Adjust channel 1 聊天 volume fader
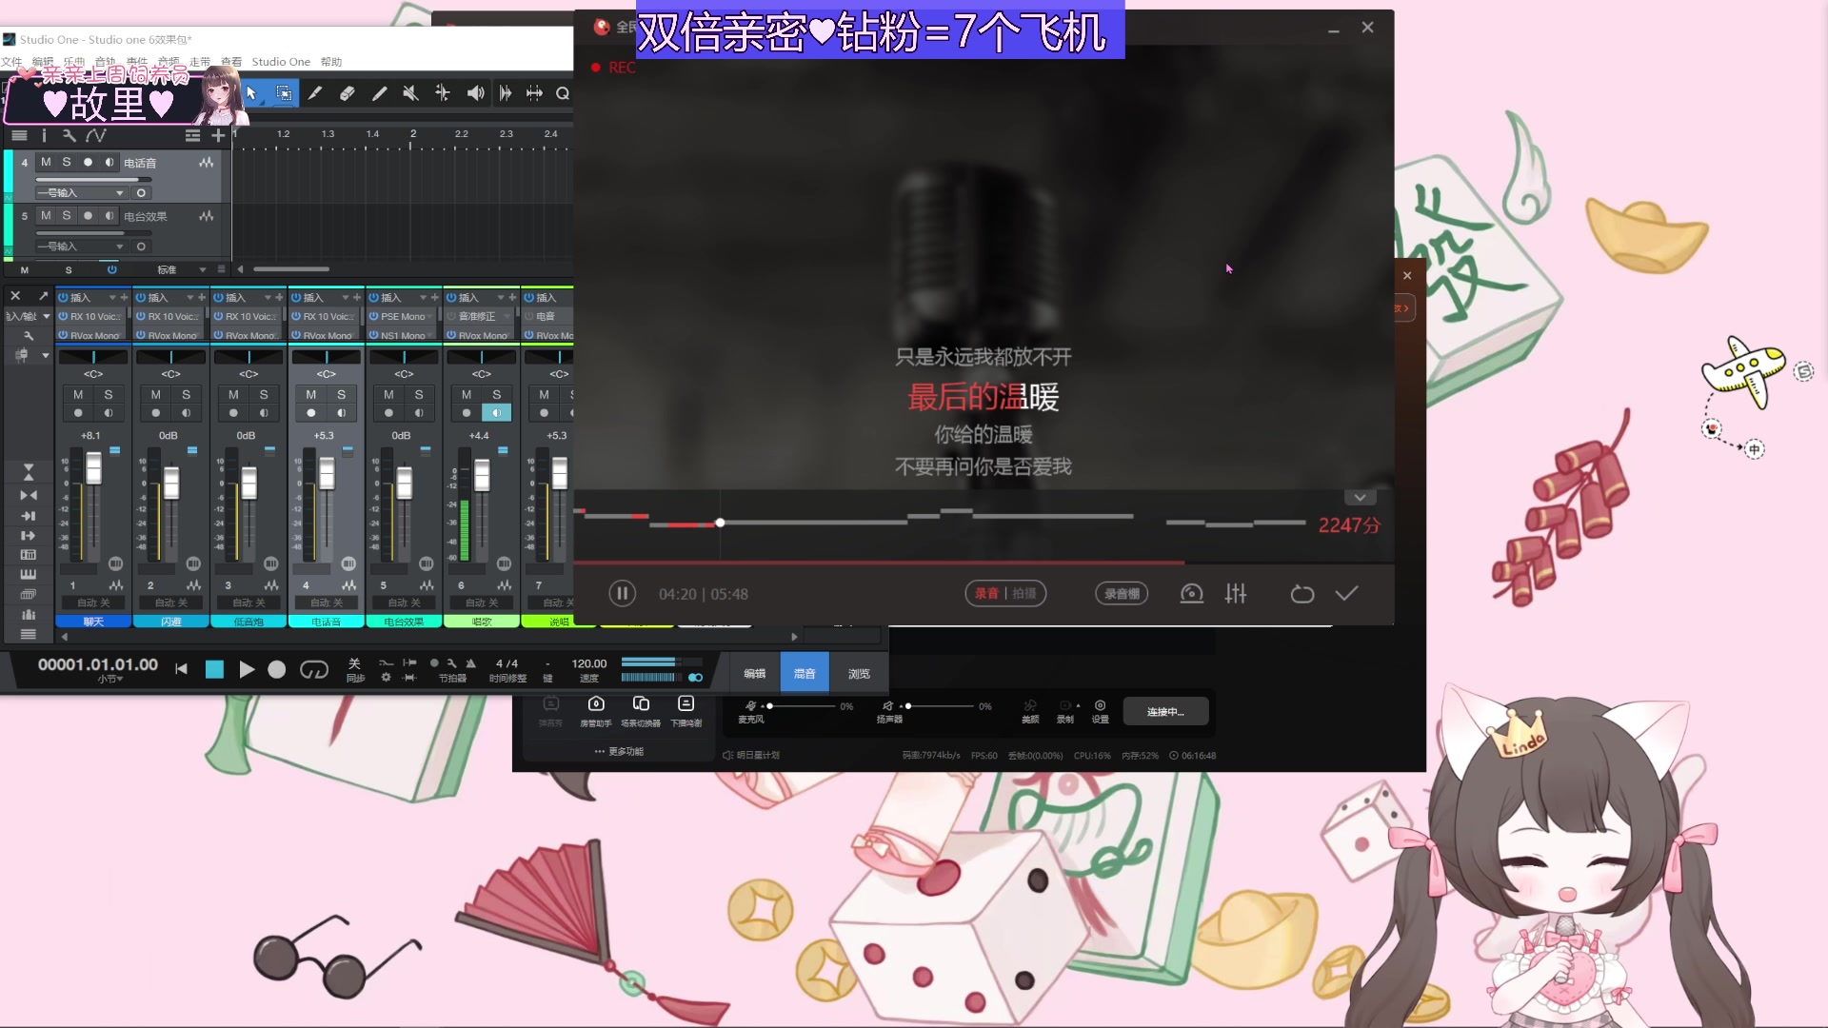 (93, 468)
